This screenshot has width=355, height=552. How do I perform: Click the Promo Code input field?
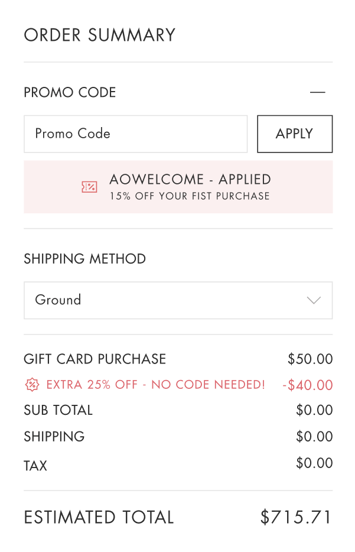pos(135,134)
